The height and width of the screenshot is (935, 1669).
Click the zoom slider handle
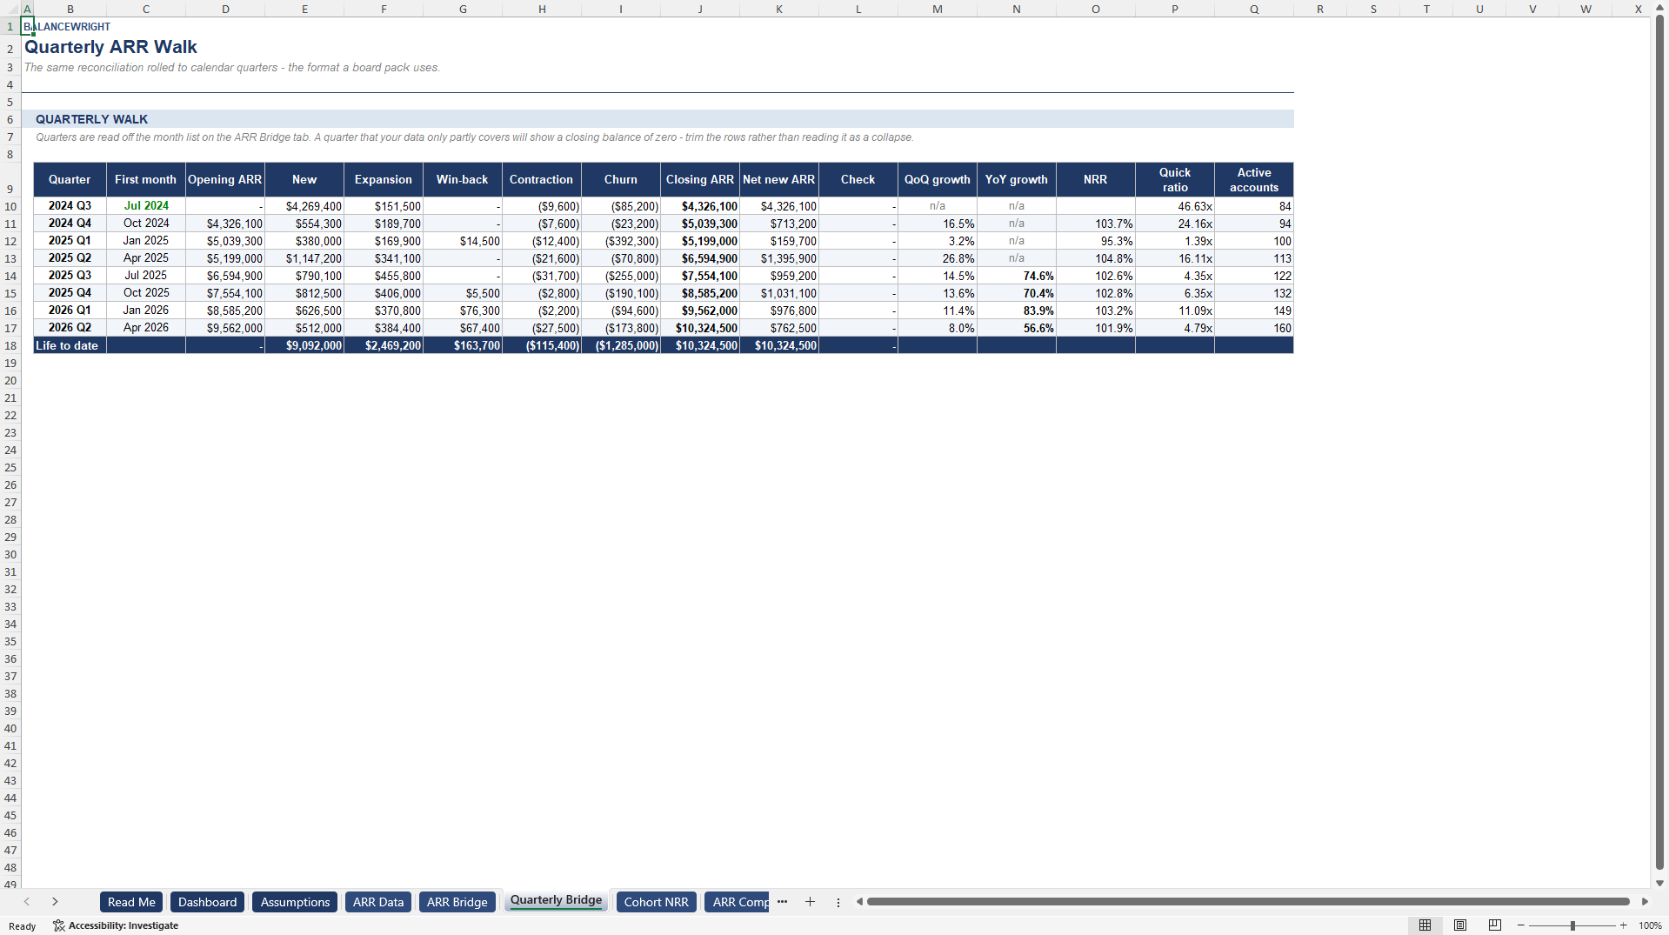tap(1572, 925)
